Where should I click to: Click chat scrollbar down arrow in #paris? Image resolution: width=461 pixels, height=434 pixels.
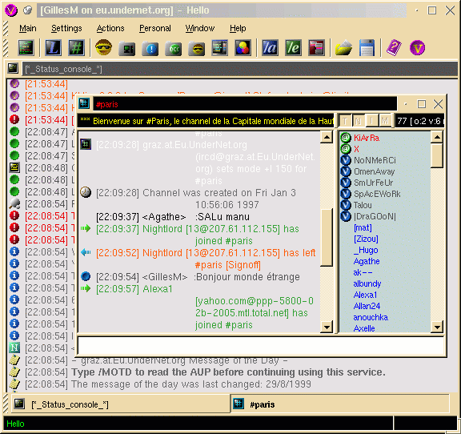pyautogui.click(x=327, y=327)
